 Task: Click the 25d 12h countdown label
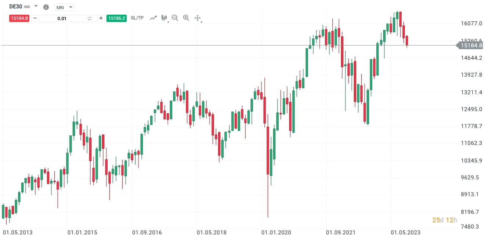tap(444, 220)
